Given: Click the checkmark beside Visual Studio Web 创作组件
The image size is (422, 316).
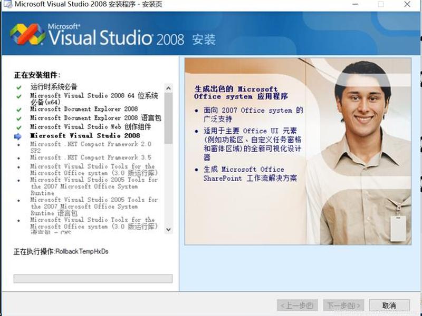Looking at the screenshot, I should pos(19,127).
